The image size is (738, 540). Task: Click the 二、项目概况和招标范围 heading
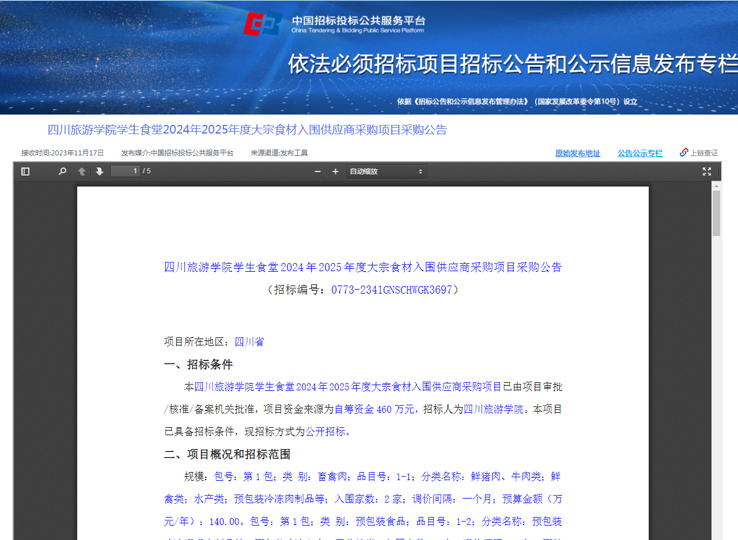pos(227,454)
